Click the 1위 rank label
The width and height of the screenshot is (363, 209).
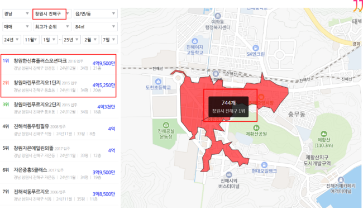click(6, 61)
